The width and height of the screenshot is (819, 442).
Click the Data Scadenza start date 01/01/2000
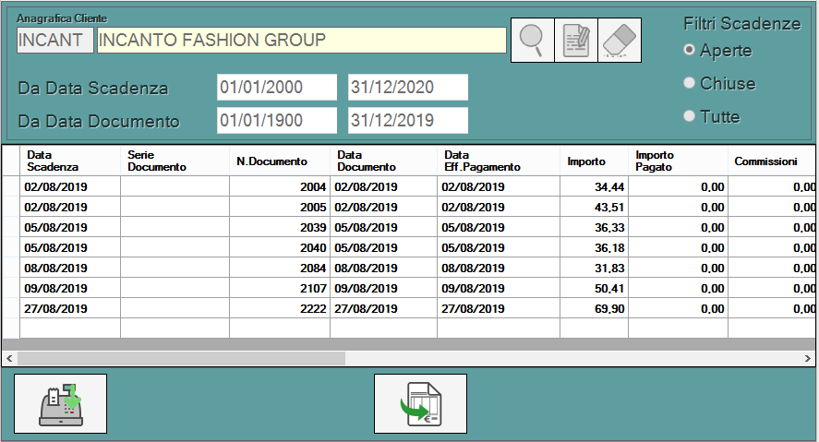(x=276, y=88)
